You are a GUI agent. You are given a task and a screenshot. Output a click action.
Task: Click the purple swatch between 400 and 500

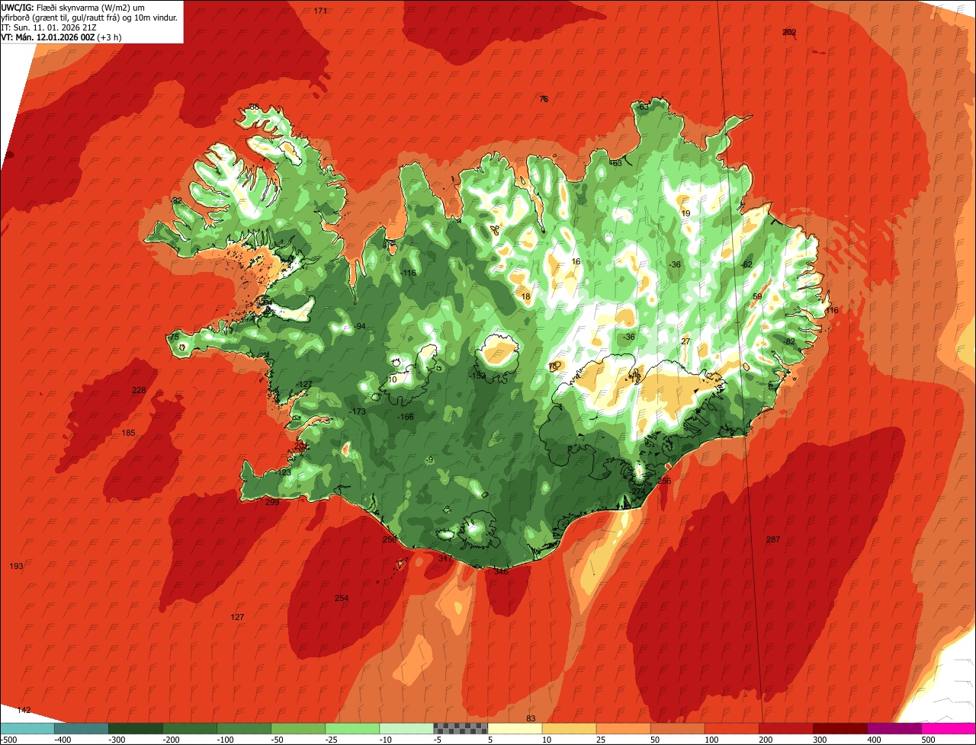pyautogui.click(x=894, y=728)
